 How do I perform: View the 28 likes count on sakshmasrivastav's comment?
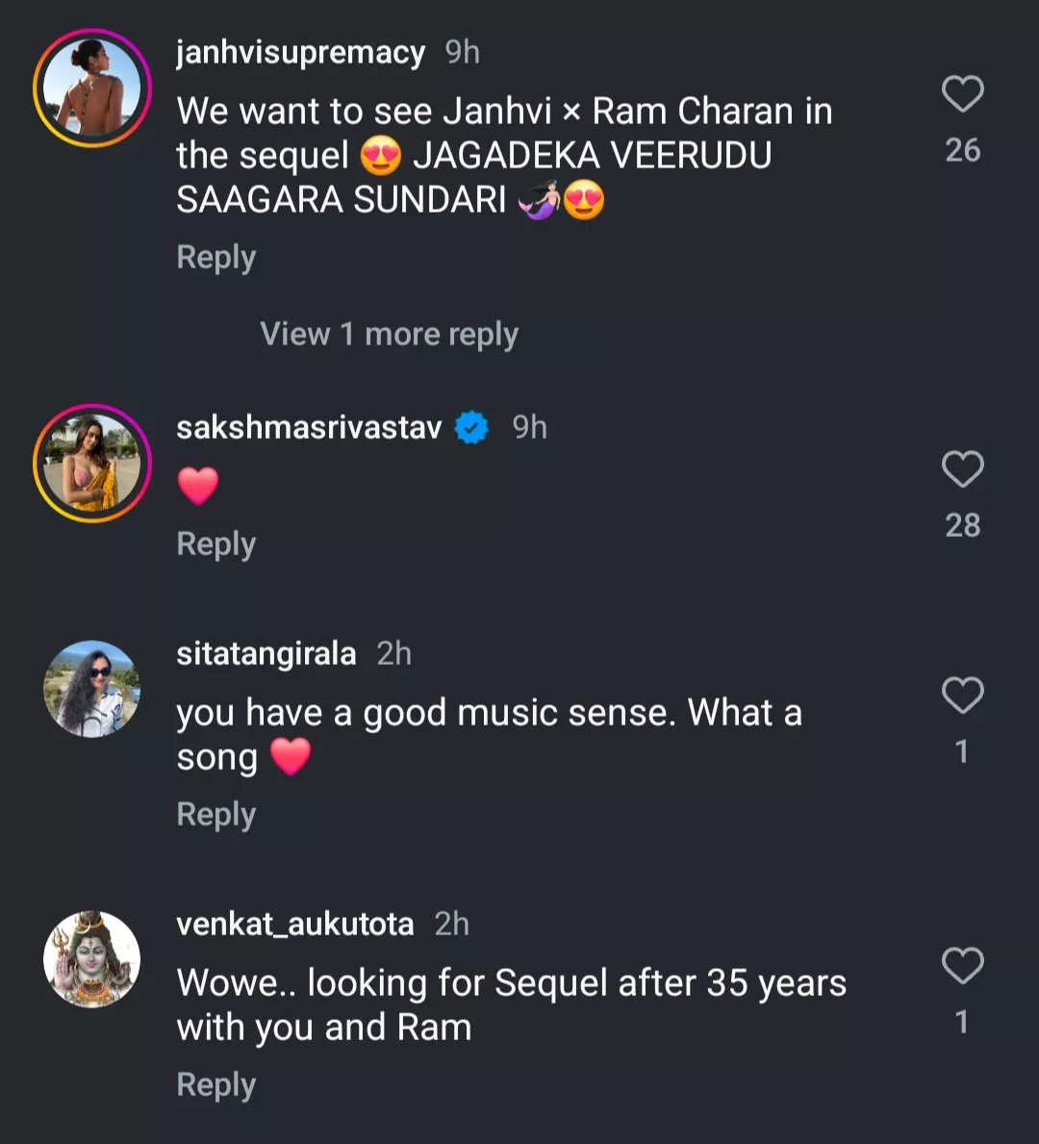point(962,525)
